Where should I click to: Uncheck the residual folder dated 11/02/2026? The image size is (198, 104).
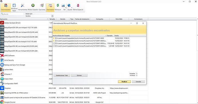(x=56, y=38)
